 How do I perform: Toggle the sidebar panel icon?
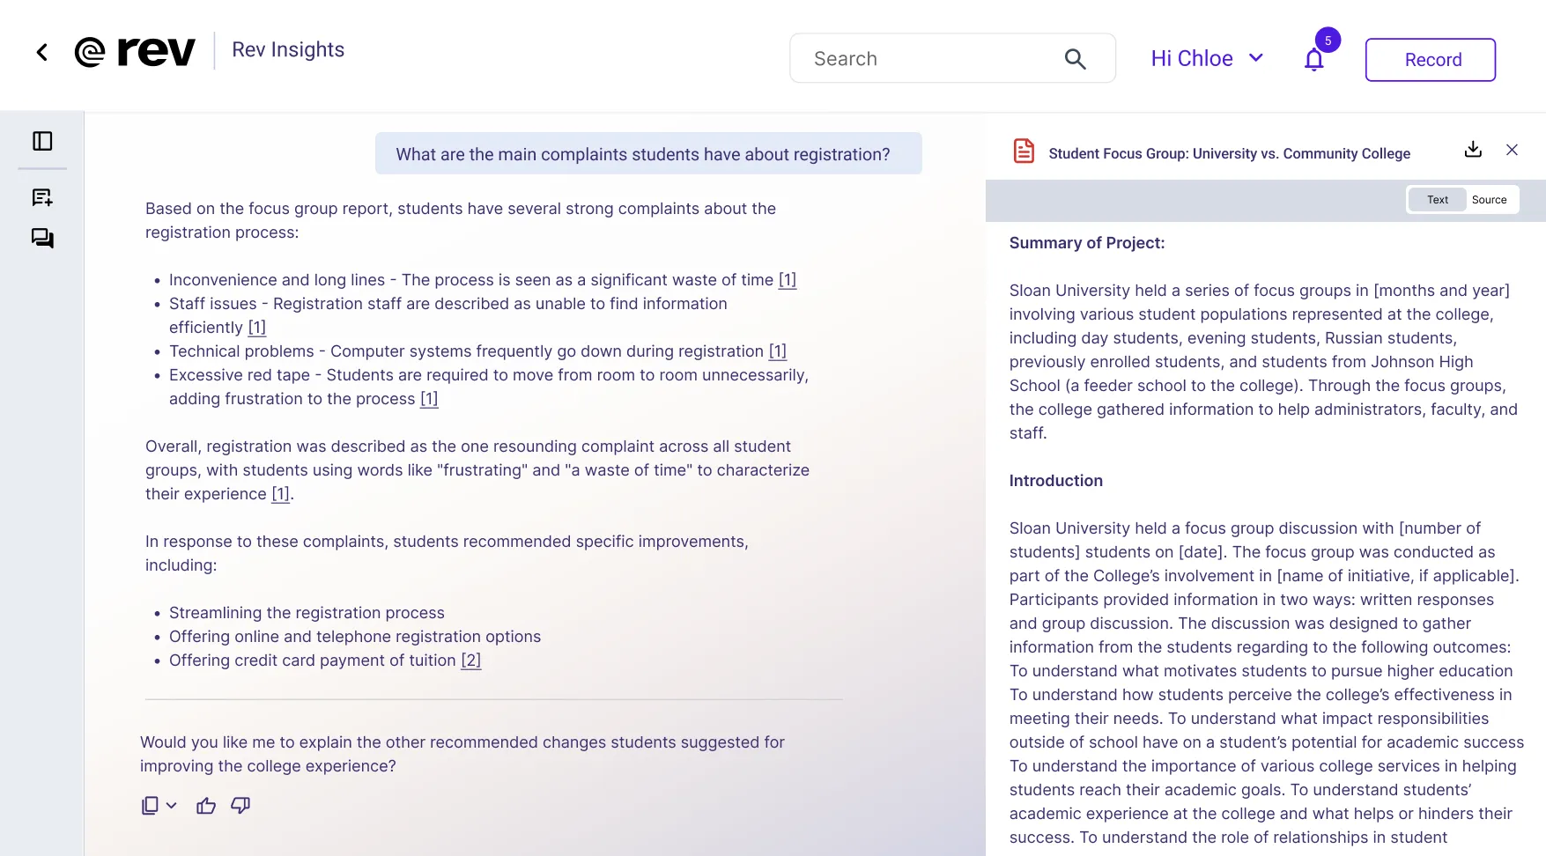click(x=42, y=141)
